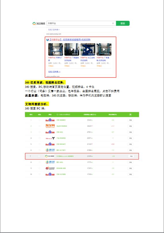Tick the comparison checkbox for Taobao row

[40, 126]
